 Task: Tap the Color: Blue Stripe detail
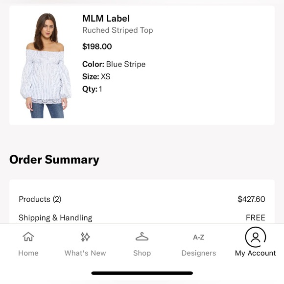click(x=114, y=64)
